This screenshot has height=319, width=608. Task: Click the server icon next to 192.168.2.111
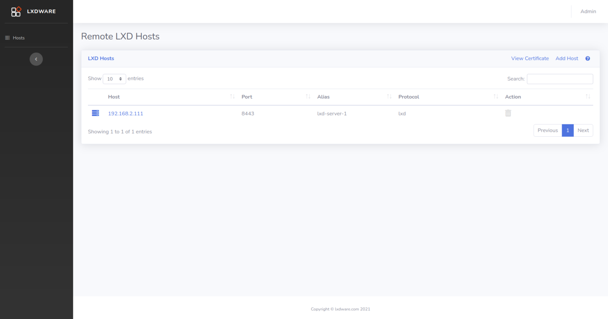(95, 113)
